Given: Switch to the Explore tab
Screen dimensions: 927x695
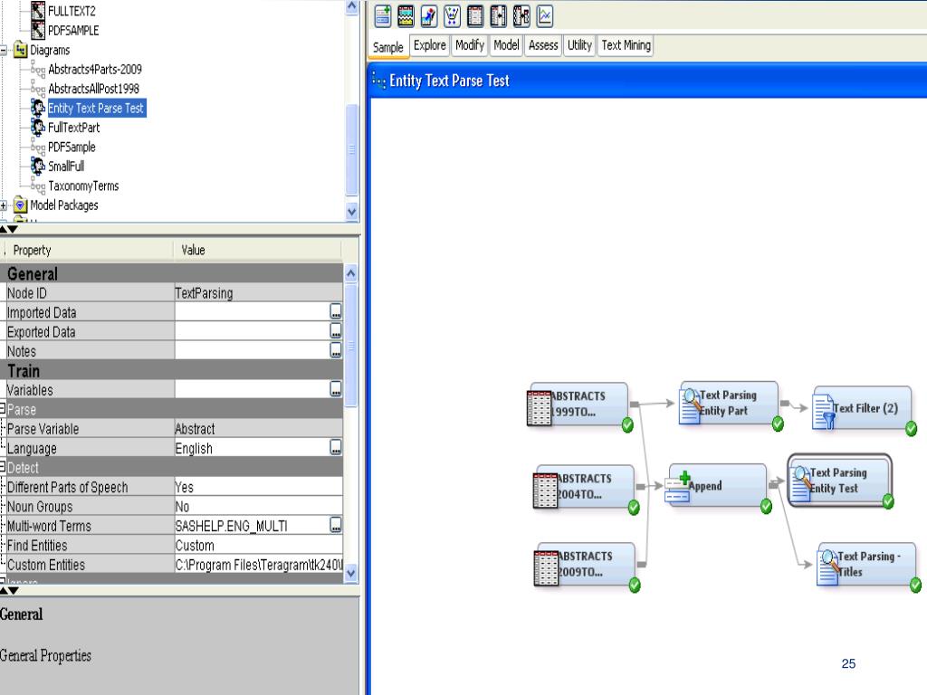Looking at the screenshot, I should pyautogui.click(x=430, y=45).
